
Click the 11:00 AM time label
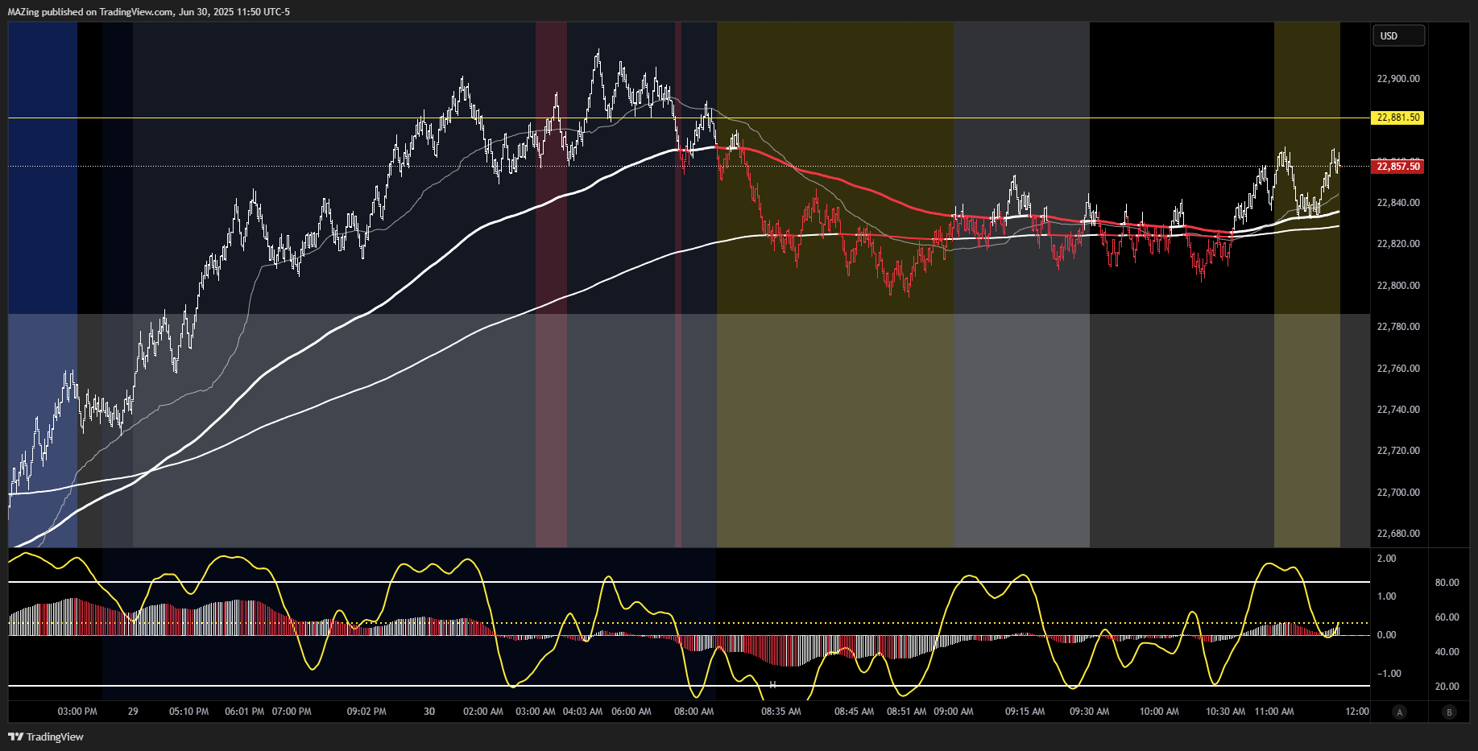(1274, 712)
